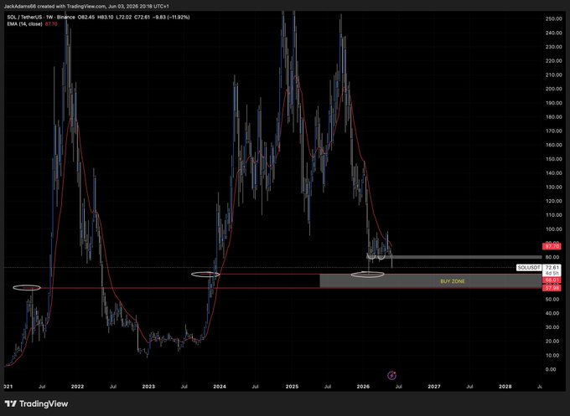This screenshot has height=416, width=570.
Task: Click the purple lightning event icon
Action: [392, 375]
